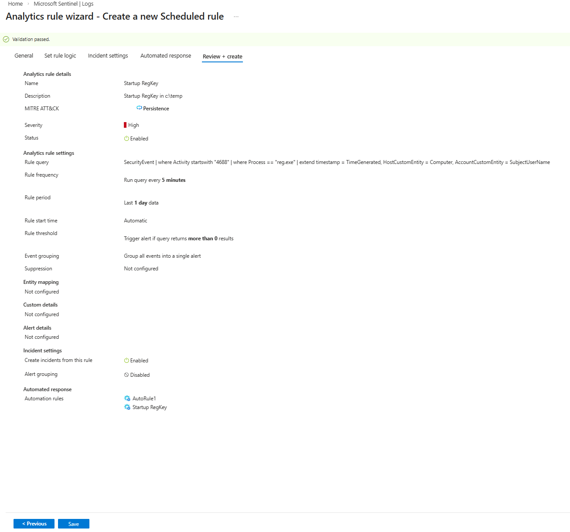The height and width of the screenshot is (532, 570).
Task: Select the Automated response tab
Action: [166, 56]
